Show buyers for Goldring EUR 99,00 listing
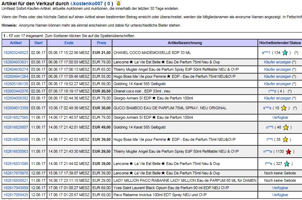Screen dimensions: 302x200 pyautogui.click(x=277, y=84)
